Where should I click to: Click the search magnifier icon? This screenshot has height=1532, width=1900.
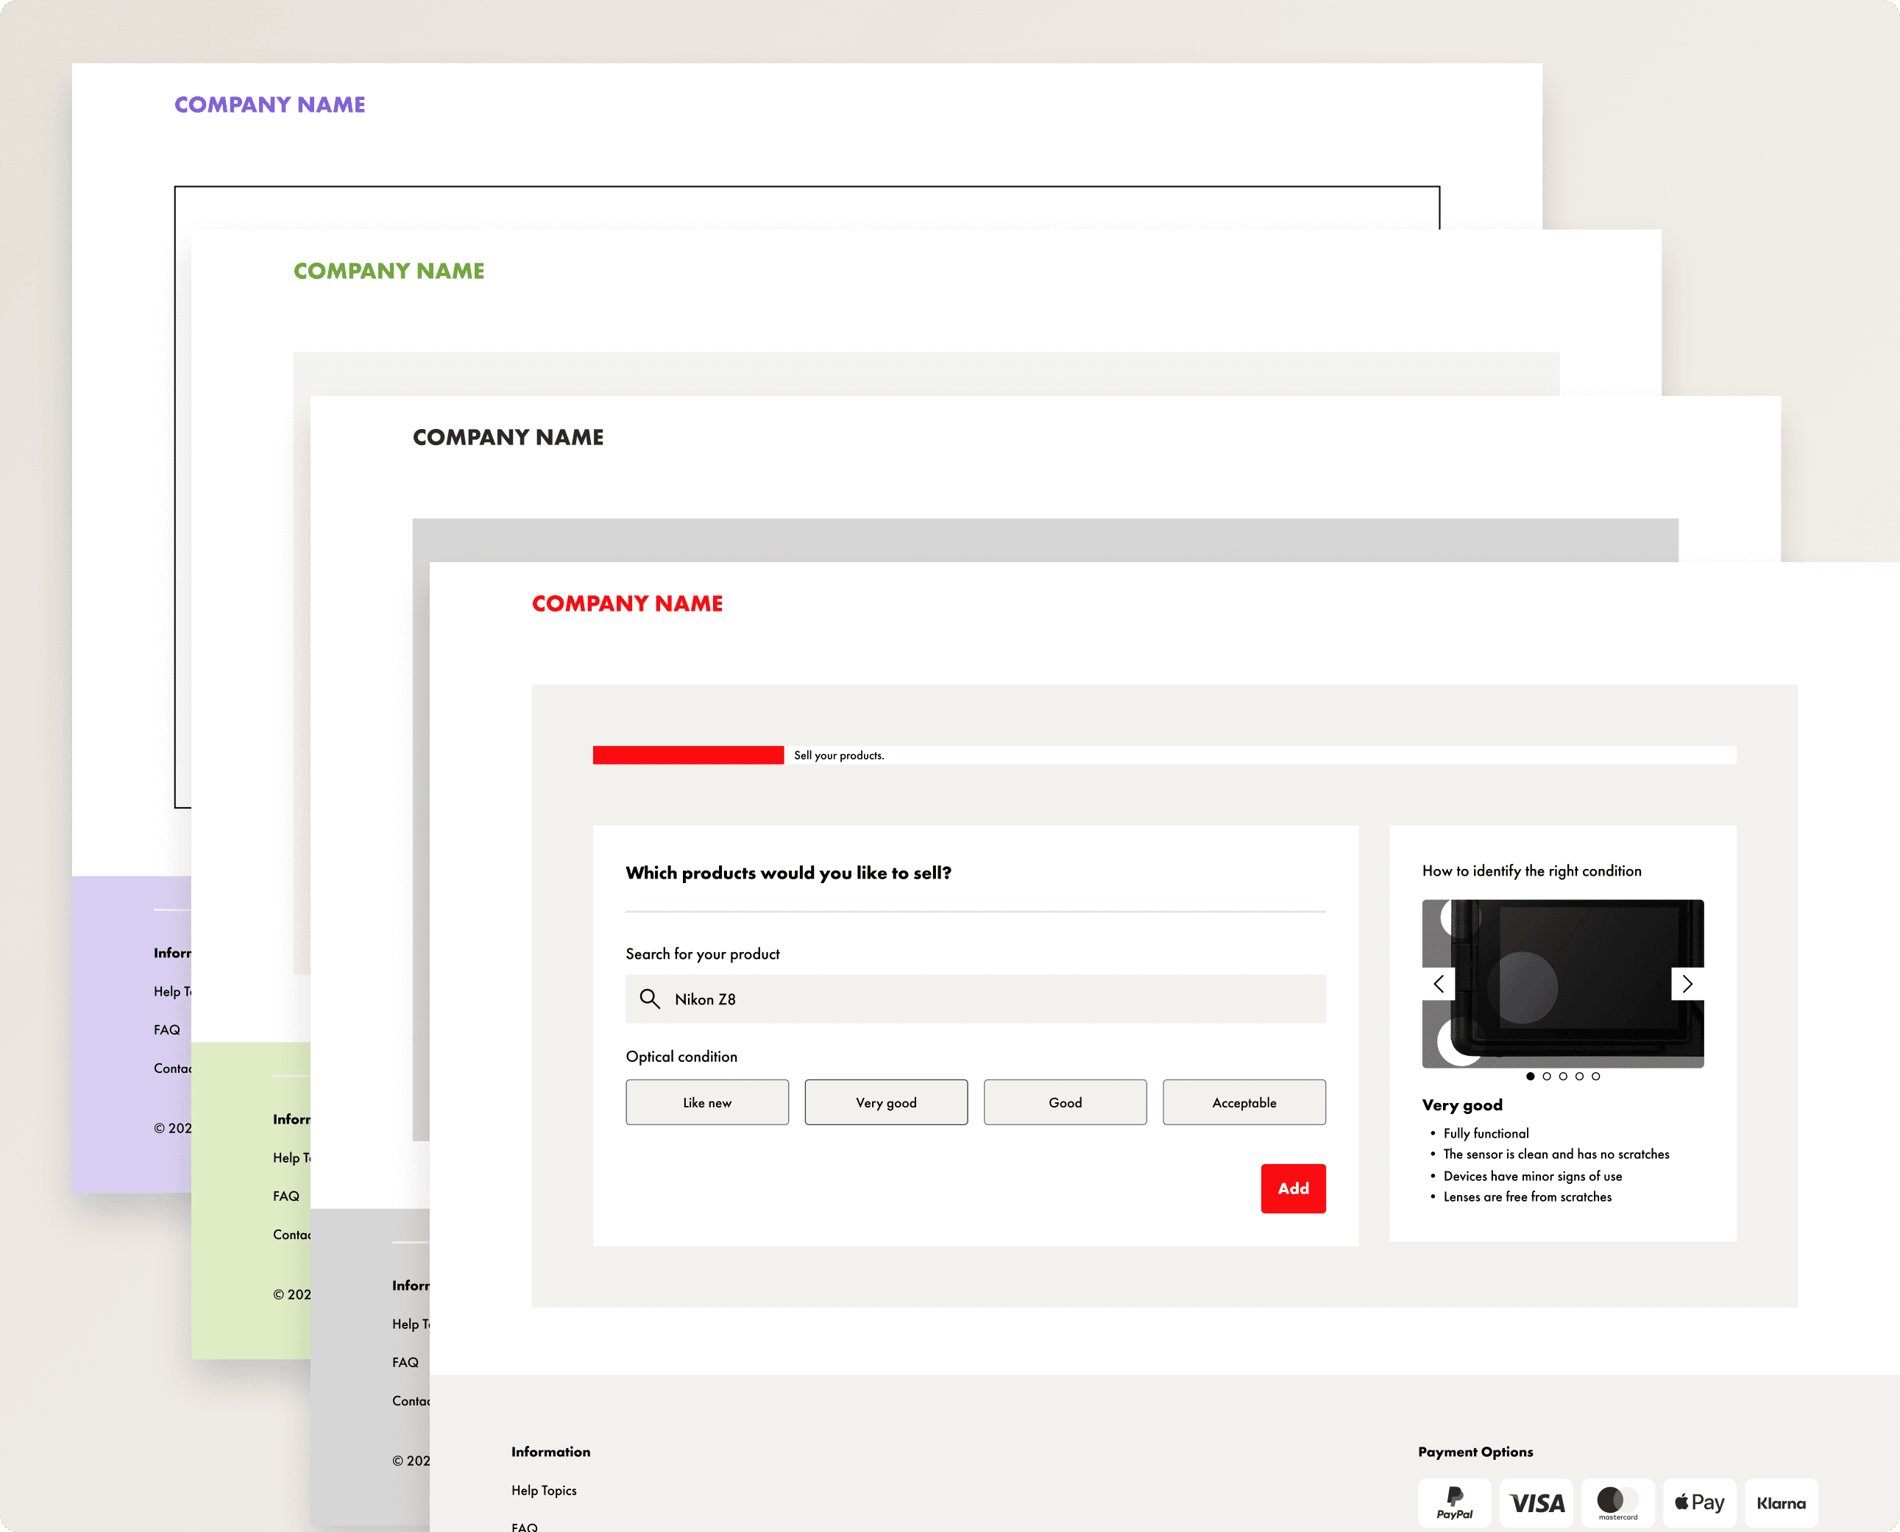(650, 999)
